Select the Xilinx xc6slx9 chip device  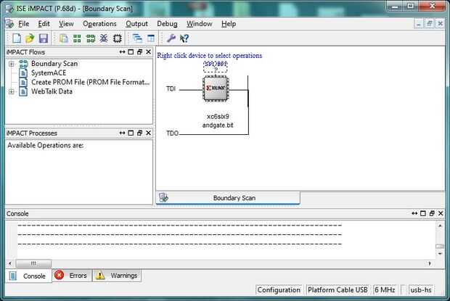coord(216,88)
